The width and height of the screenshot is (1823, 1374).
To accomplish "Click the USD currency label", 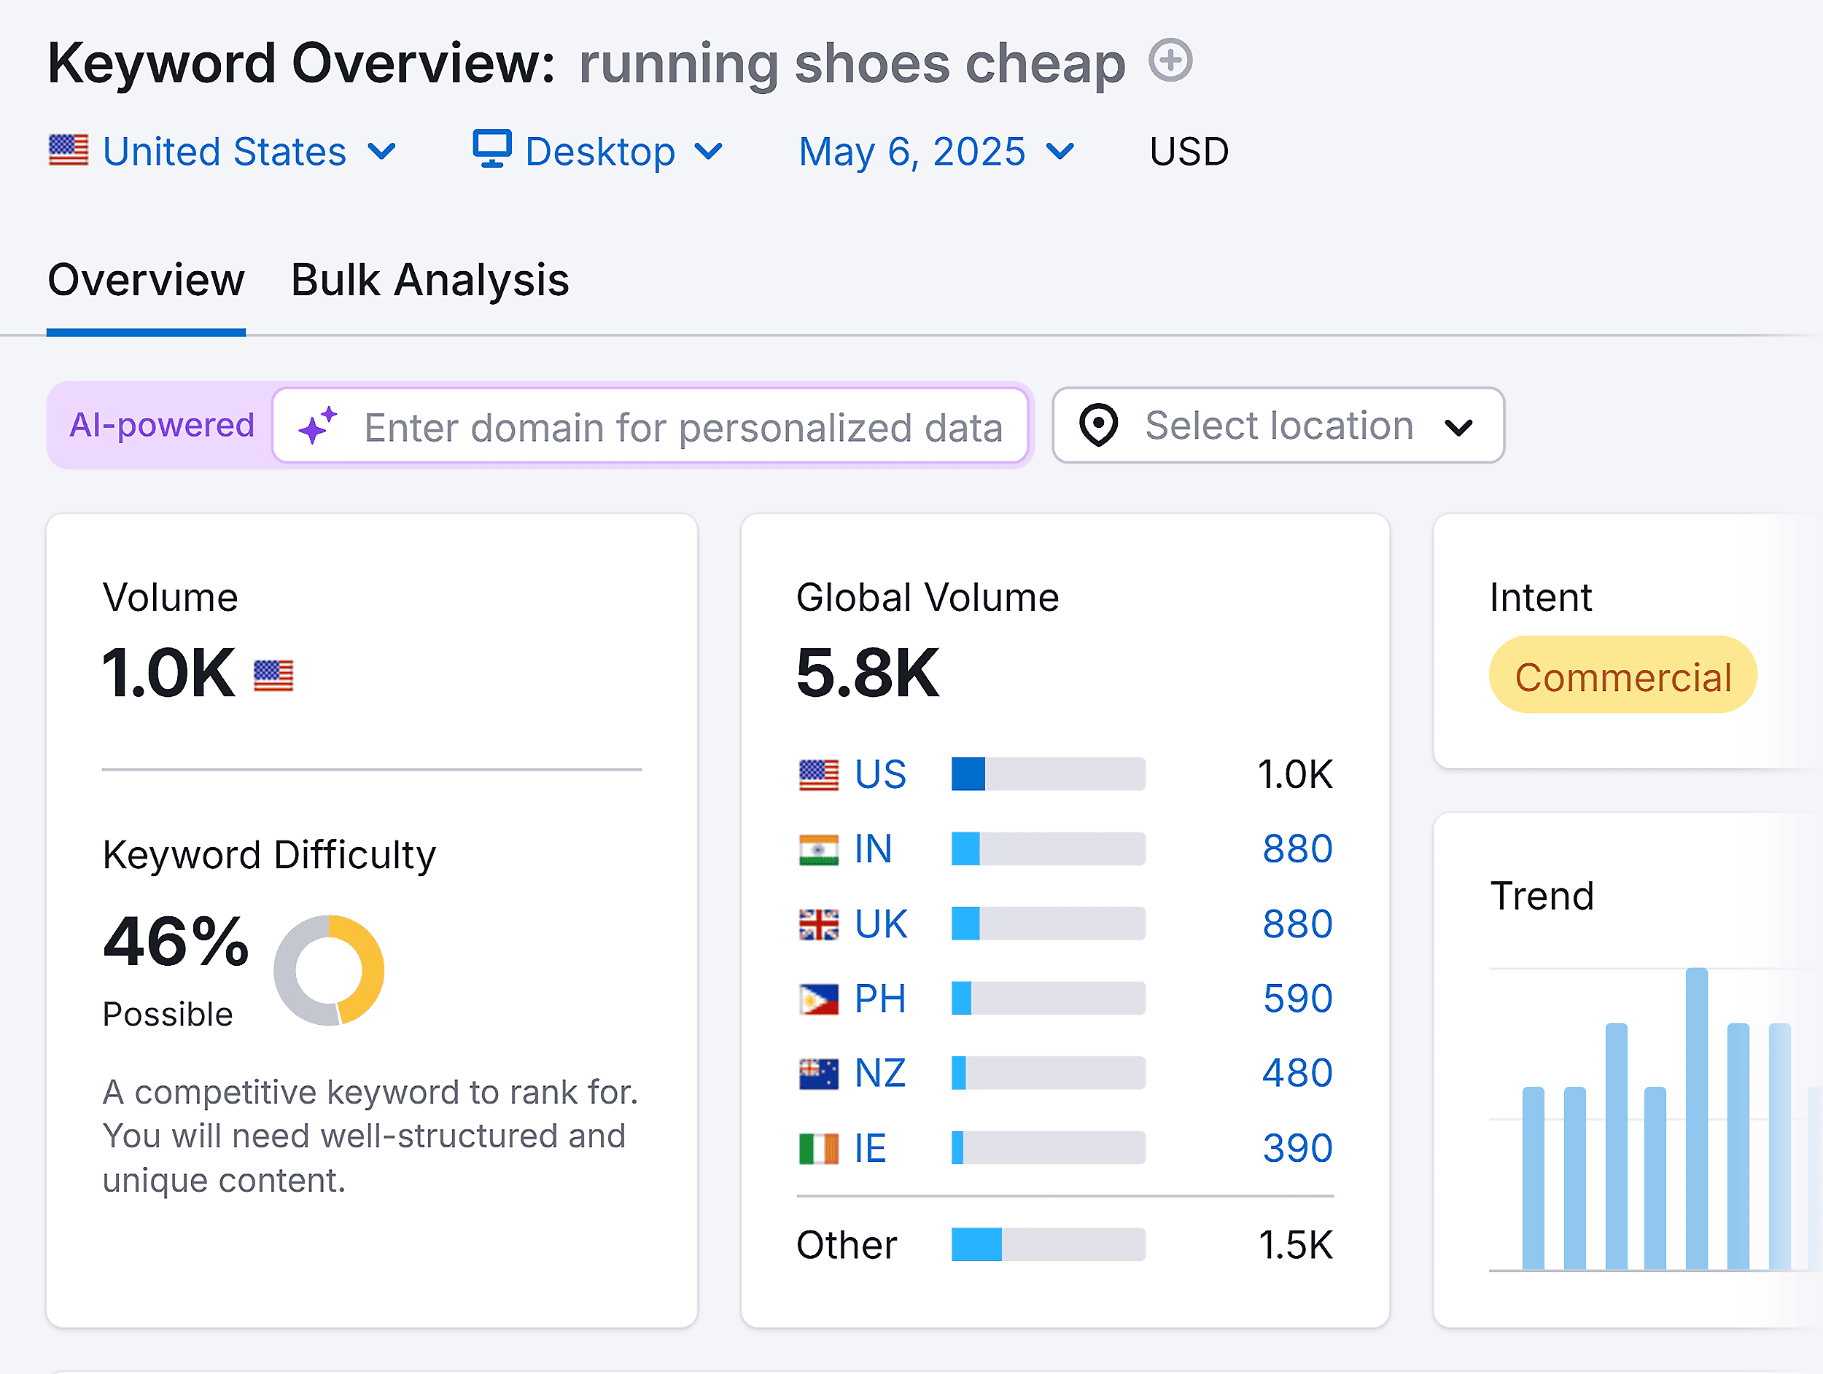I will (x=1189, y=151).
